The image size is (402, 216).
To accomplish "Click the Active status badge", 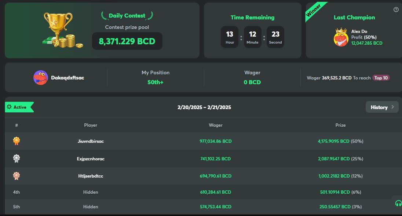I will coord(19,107).
